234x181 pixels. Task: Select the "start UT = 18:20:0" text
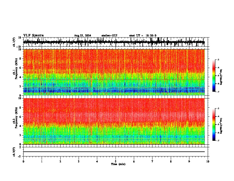click(x=143, y=35)
